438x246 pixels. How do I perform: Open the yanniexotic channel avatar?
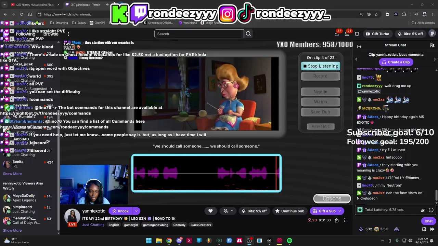tap(72, 216)
